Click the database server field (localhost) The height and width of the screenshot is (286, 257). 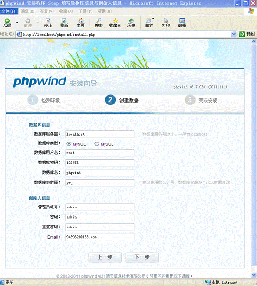click(100, 134)
